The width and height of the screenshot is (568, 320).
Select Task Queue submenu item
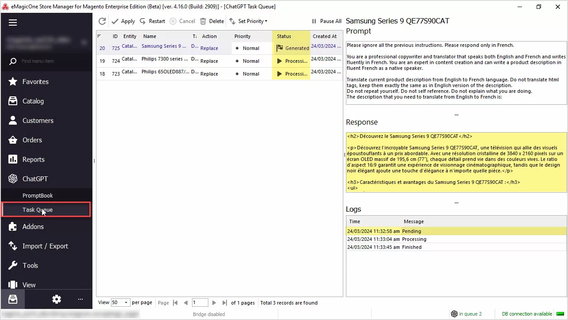[x=46, y=210]
